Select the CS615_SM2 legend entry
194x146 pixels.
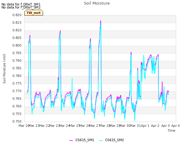click(112, 140)
